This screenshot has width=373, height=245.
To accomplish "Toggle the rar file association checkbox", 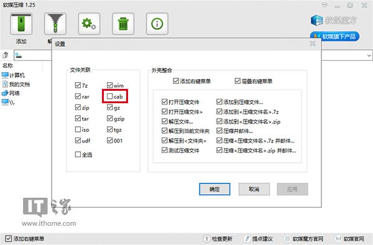I will coord(78,96).
